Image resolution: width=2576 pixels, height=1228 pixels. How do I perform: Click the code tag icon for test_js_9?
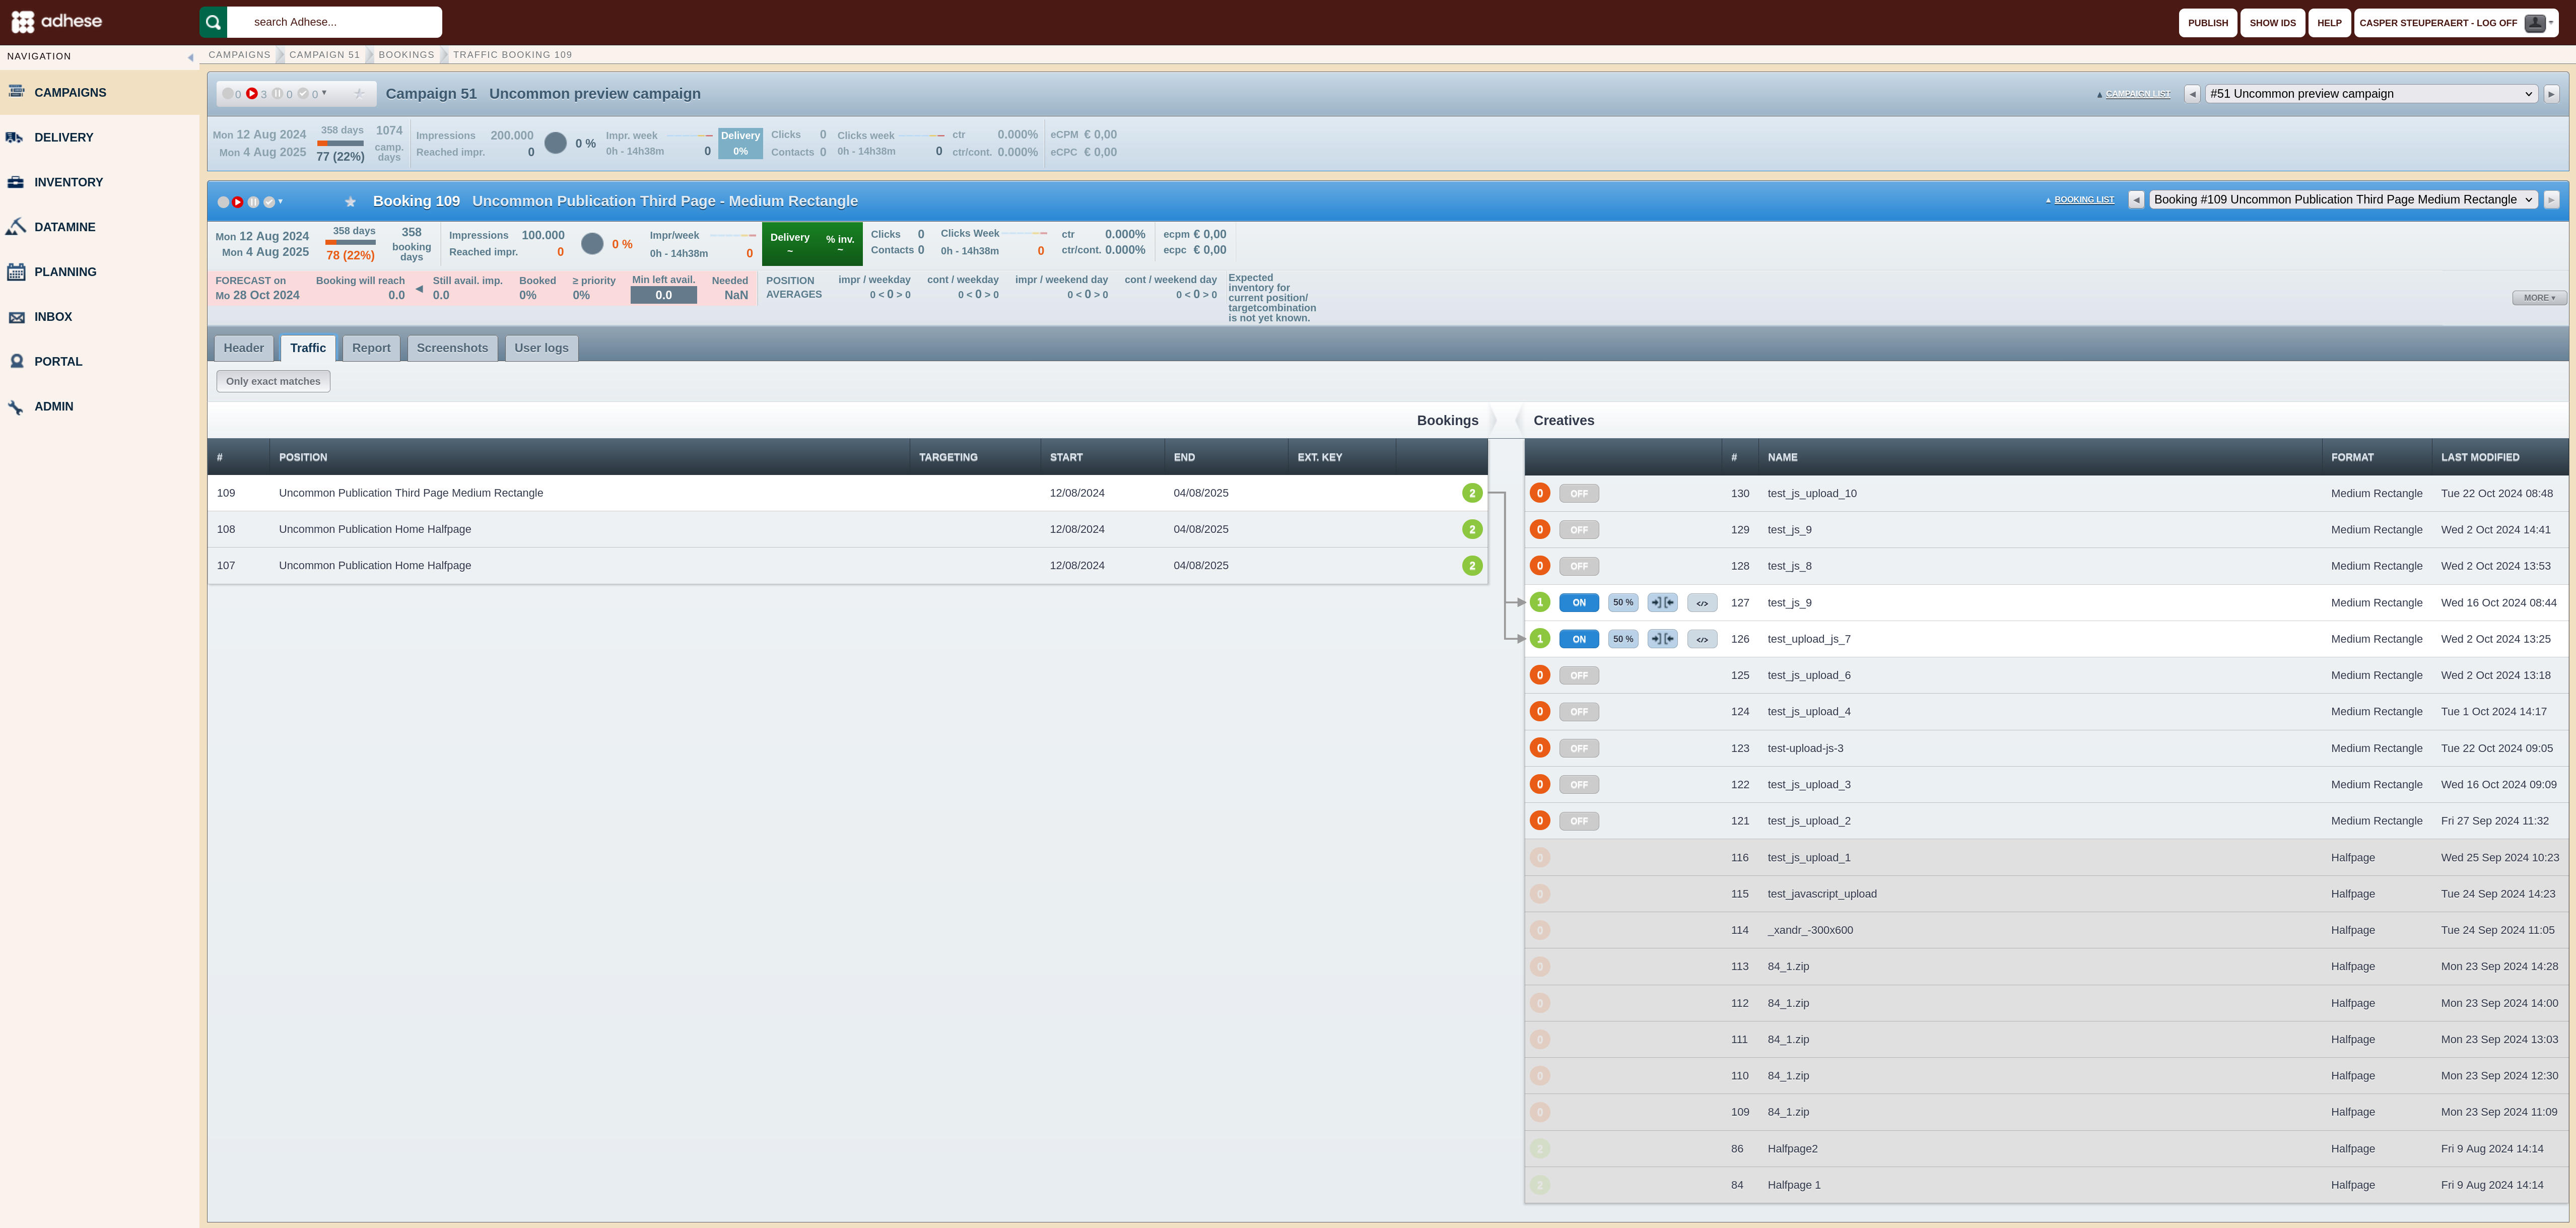point(1702,603)
